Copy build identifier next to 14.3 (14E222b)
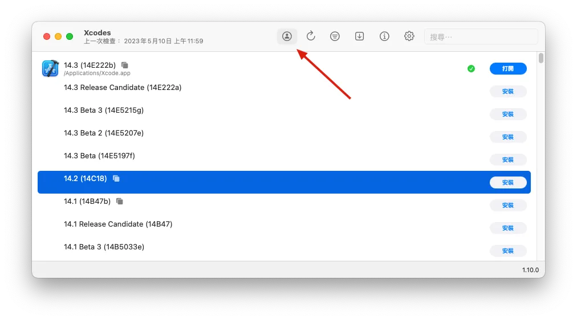 pos(125,65)
